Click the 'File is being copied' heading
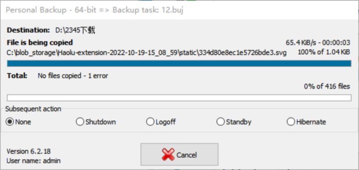359x170 pixels. pos(40,42)
